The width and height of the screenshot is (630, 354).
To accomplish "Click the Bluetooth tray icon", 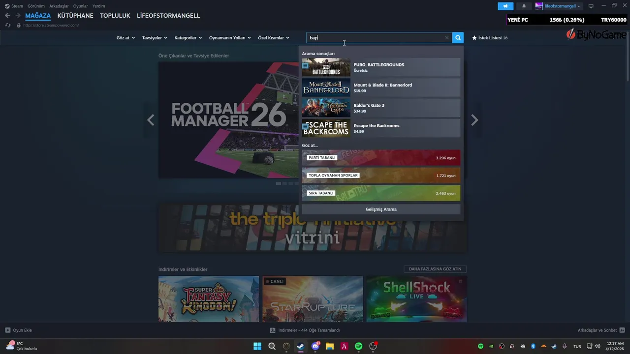I will click(533, 346).
